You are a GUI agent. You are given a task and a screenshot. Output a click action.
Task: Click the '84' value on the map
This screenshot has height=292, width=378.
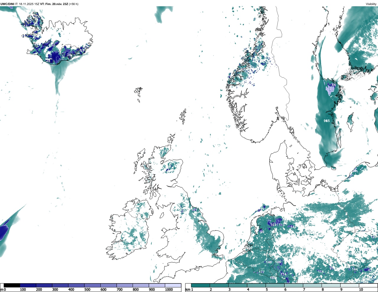point(334,85)
